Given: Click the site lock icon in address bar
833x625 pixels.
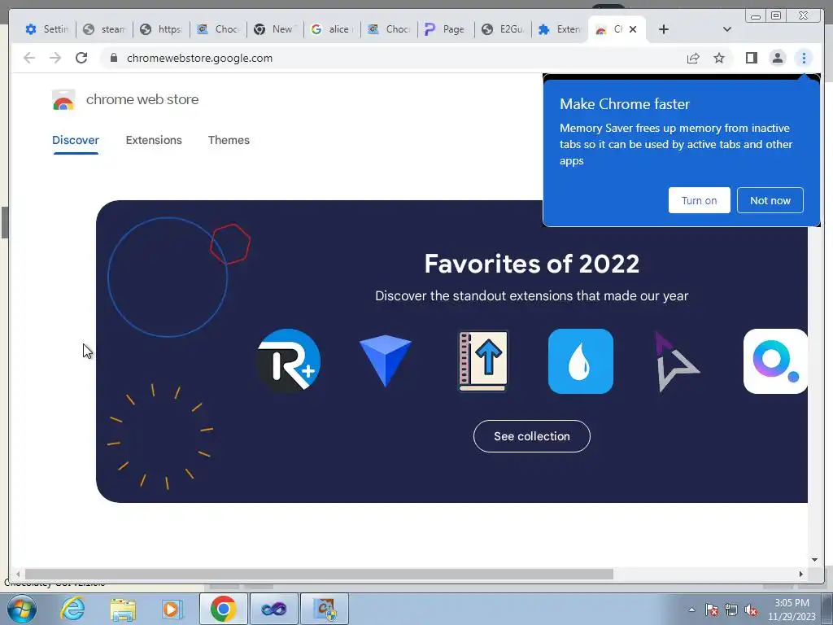Looking at the screenshot, I should [x=113, y=58].
